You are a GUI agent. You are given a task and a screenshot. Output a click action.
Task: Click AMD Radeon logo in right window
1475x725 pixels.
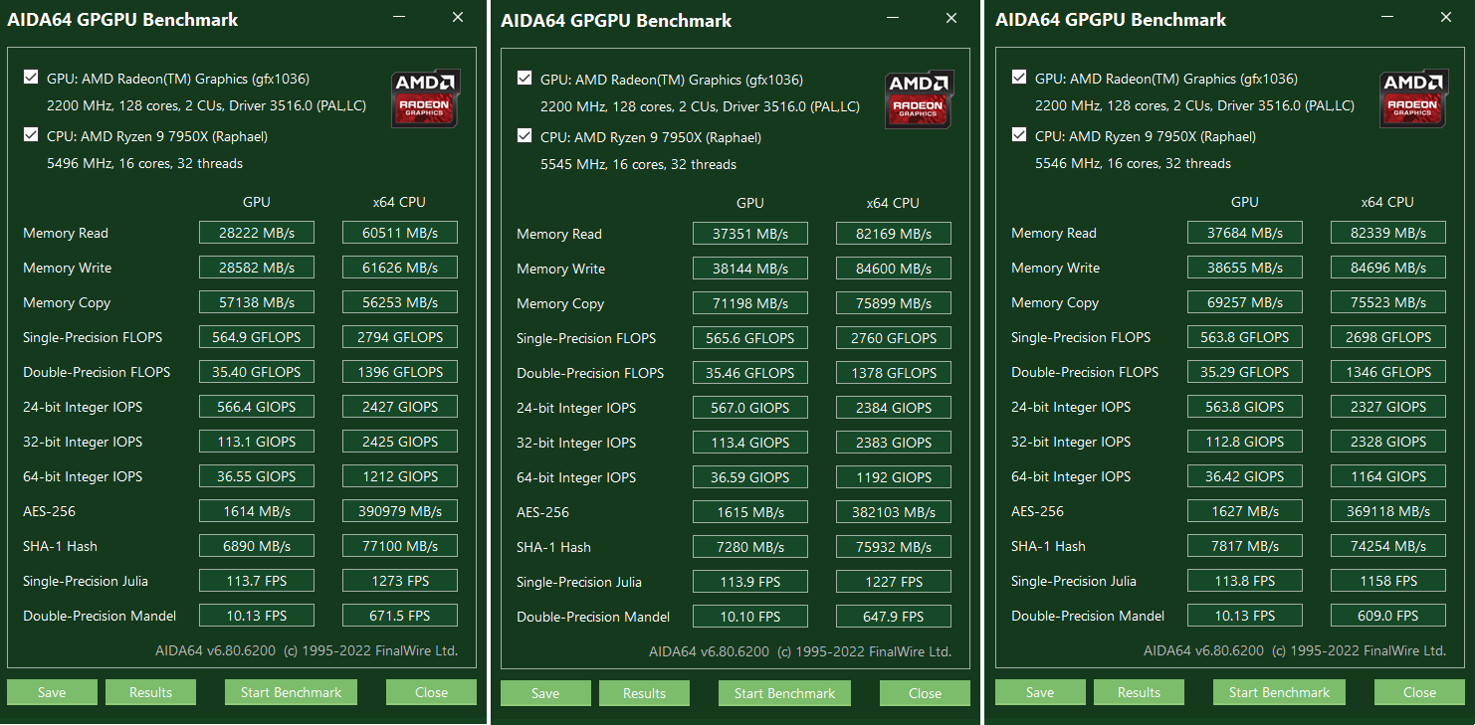[1414, 97]
